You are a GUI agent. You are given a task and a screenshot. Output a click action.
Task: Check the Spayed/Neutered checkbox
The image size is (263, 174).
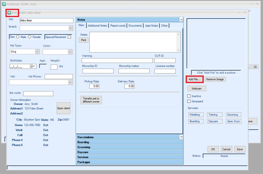[69, 37]
